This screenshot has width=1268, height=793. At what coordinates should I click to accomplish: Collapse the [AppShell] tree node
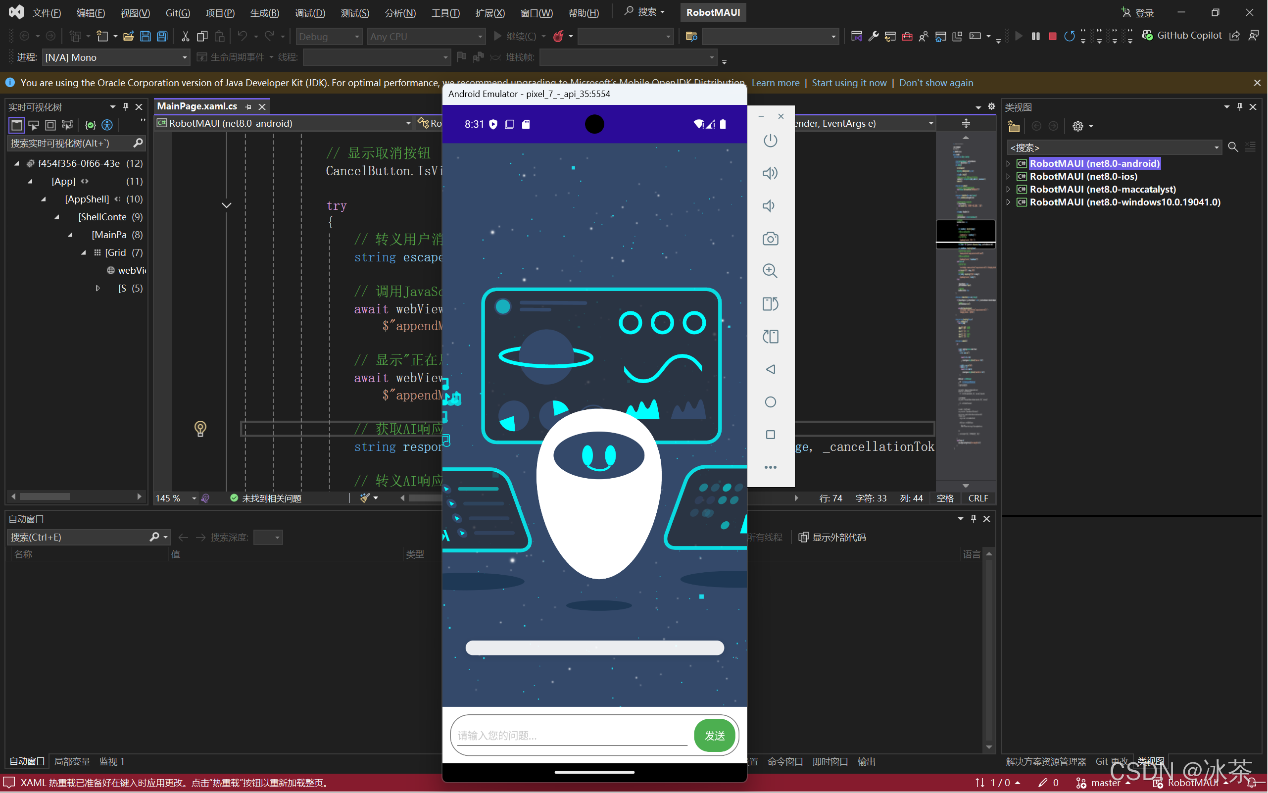click(x=44, y=199)
